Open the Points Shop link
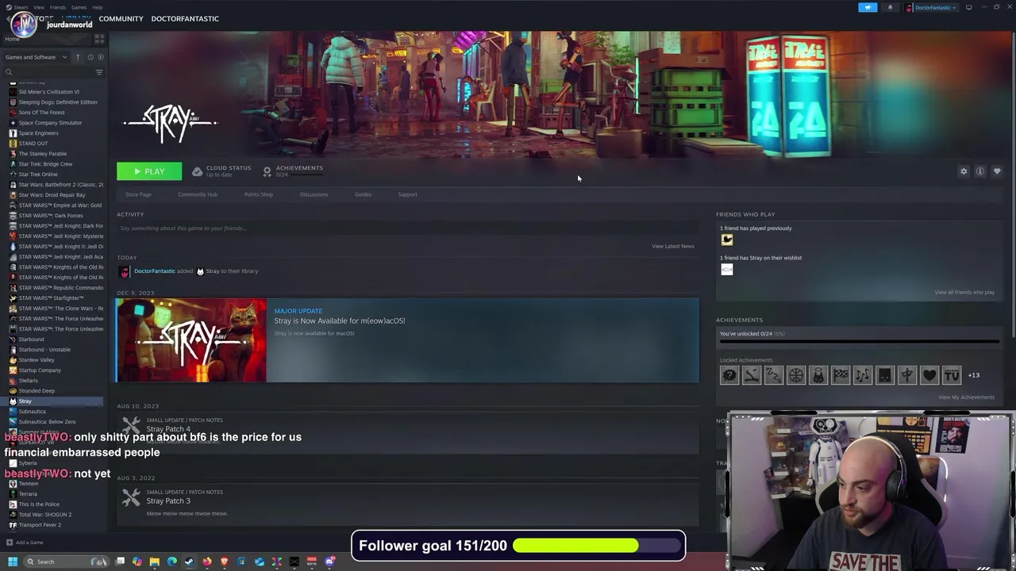 (258, 194)
